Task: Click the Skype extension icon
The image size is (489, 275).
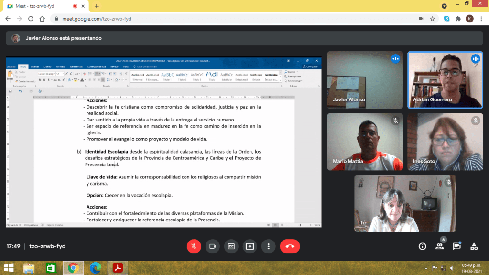Action: pos(446,19)
